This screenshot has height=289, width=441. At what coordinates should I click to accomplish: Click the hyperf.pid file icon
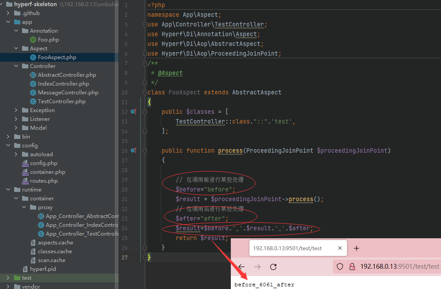(x=25, y=269)
